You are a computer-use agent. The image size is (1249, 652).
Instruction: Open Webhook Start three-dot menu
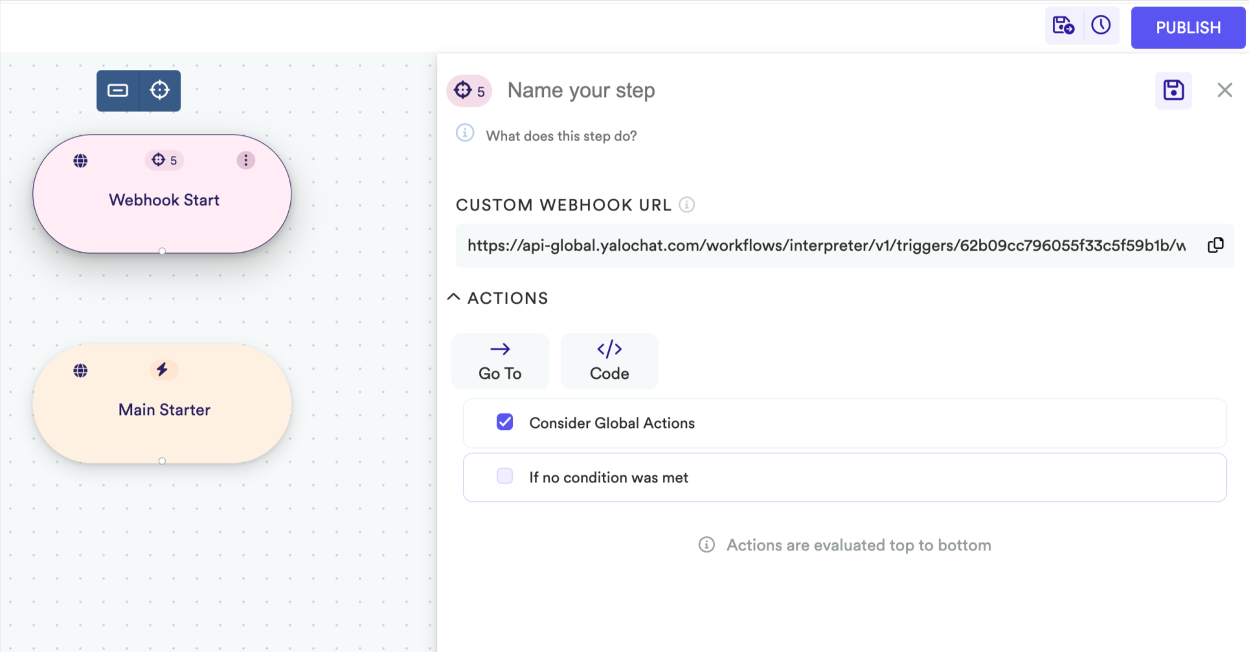(x=246, y=160)
